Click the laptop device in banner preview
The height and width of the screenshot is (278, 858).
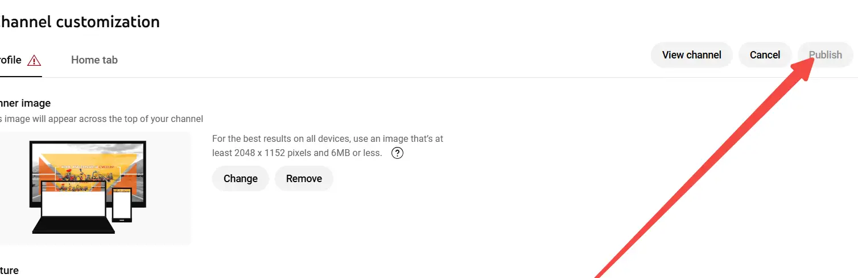[x=73, y=207]
